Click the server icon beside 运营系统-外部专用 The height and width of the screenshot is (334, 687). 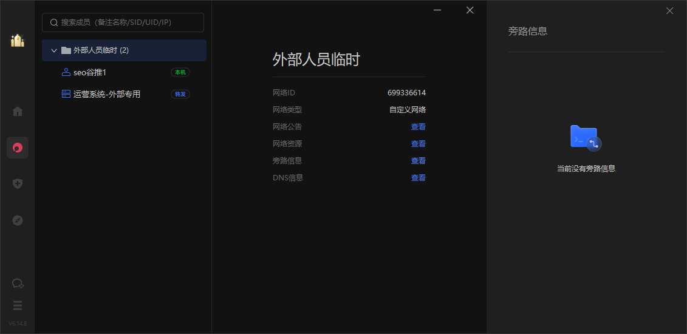(66, 94)
